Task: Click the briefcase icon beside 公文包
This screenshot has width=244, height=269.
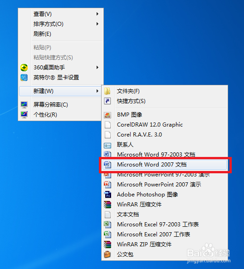Action: coord(107,254)
